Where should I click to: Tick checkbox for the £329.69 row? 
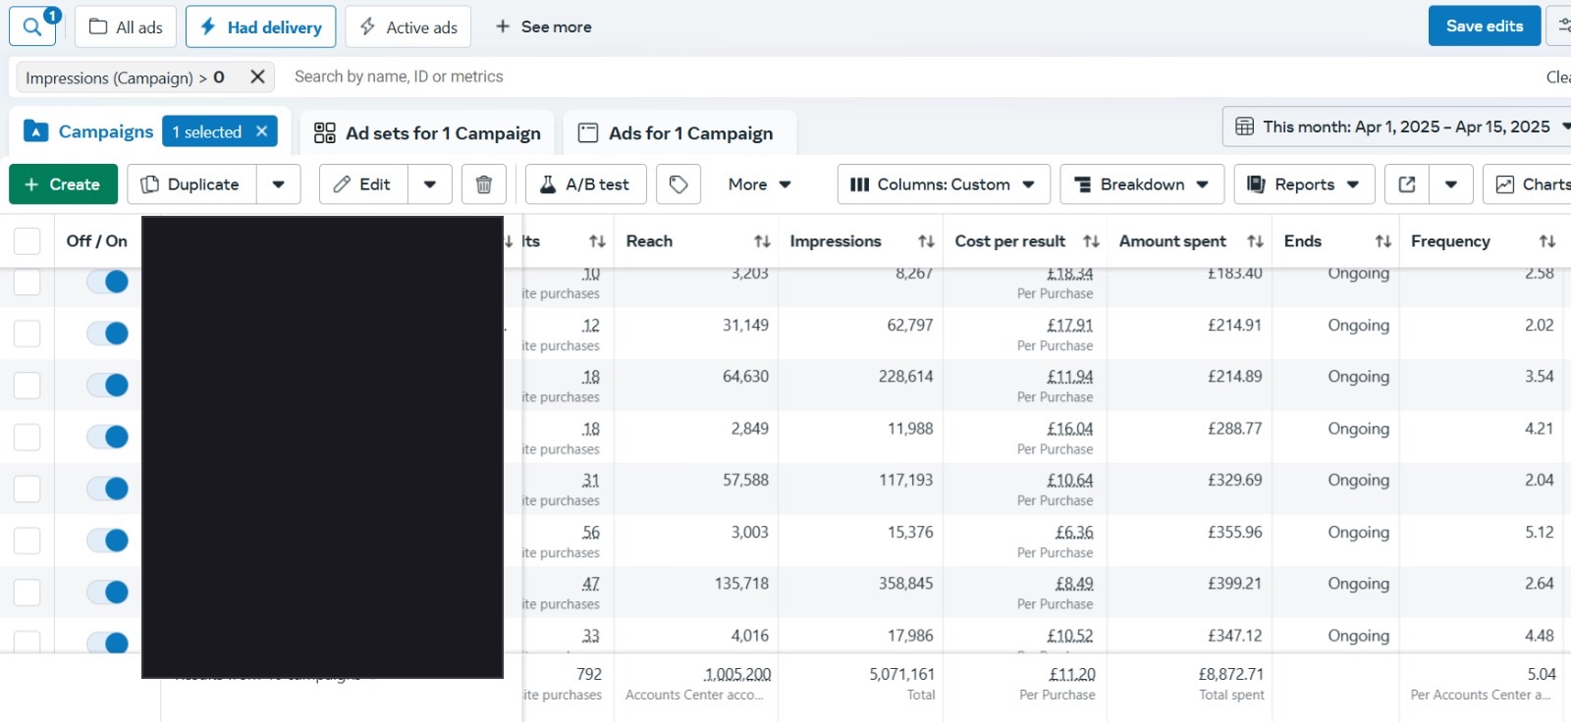point(27,489)
